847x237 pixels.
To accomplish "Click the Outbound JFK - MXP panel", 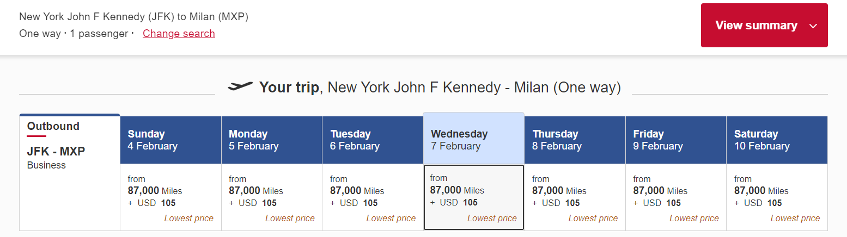I will click(x=70, y=172).
